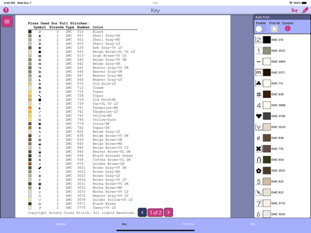Select hash symbol for DMC 938

(x=259, y=95)
